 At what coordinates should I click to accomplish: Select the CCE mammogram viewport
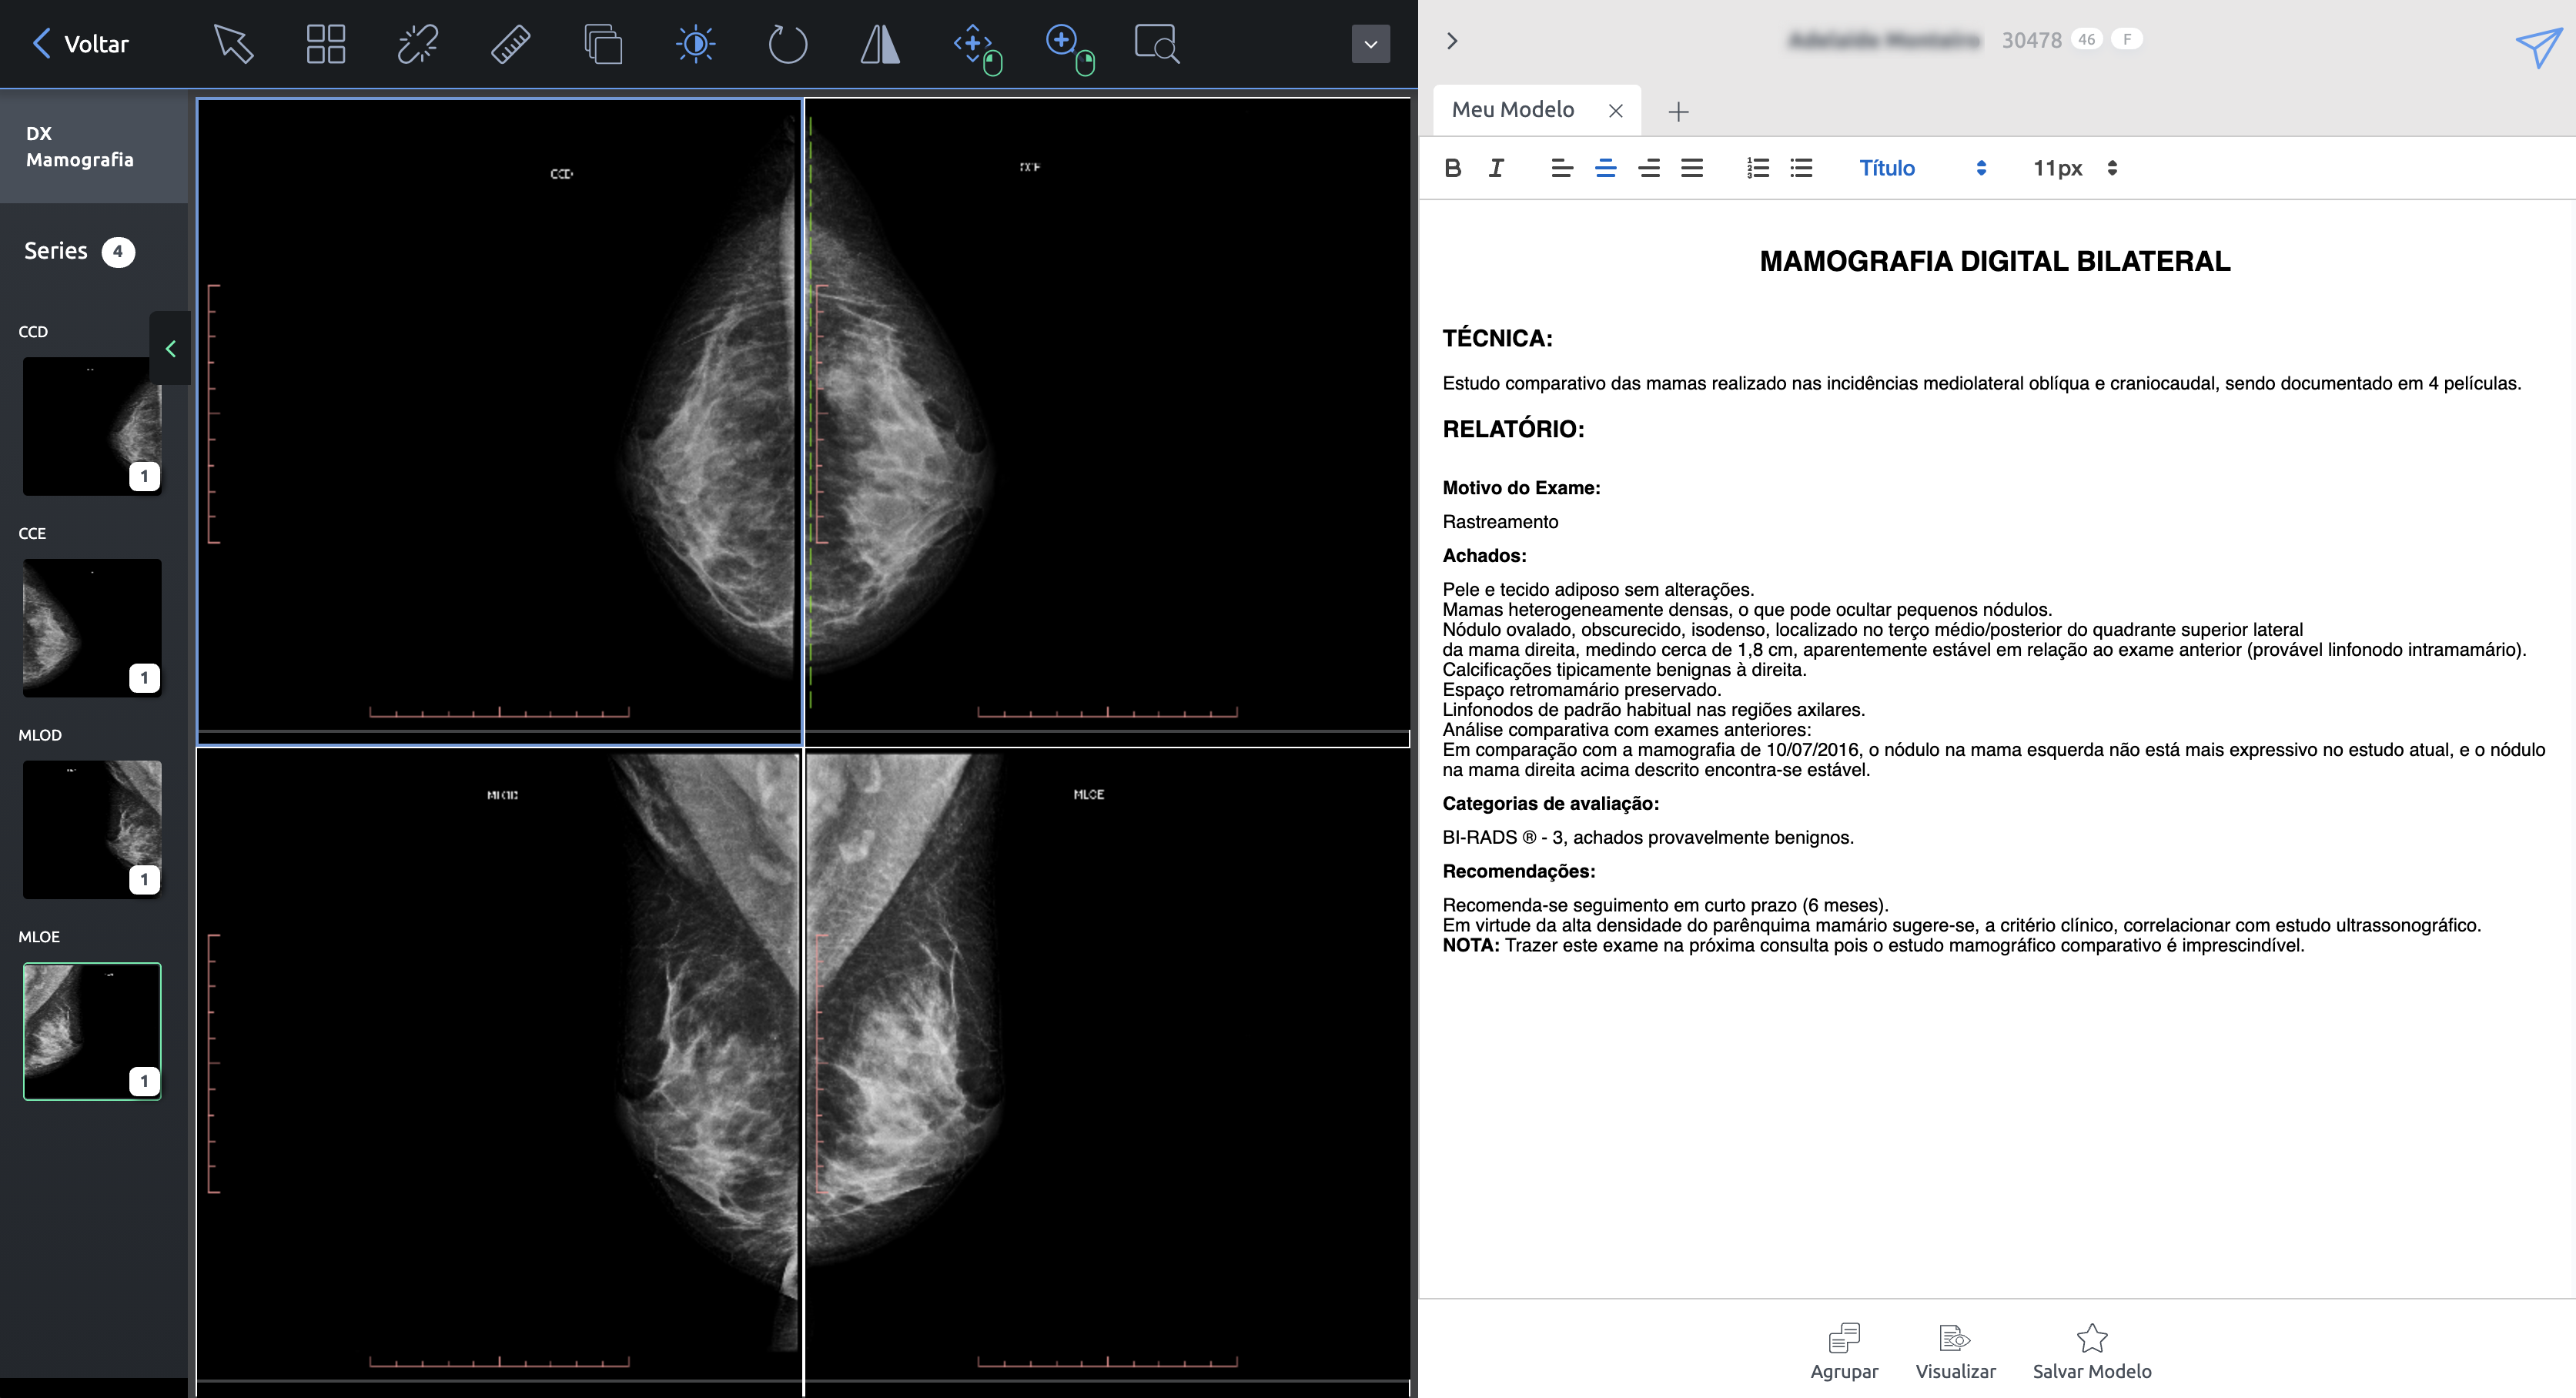coord(1107,421)
